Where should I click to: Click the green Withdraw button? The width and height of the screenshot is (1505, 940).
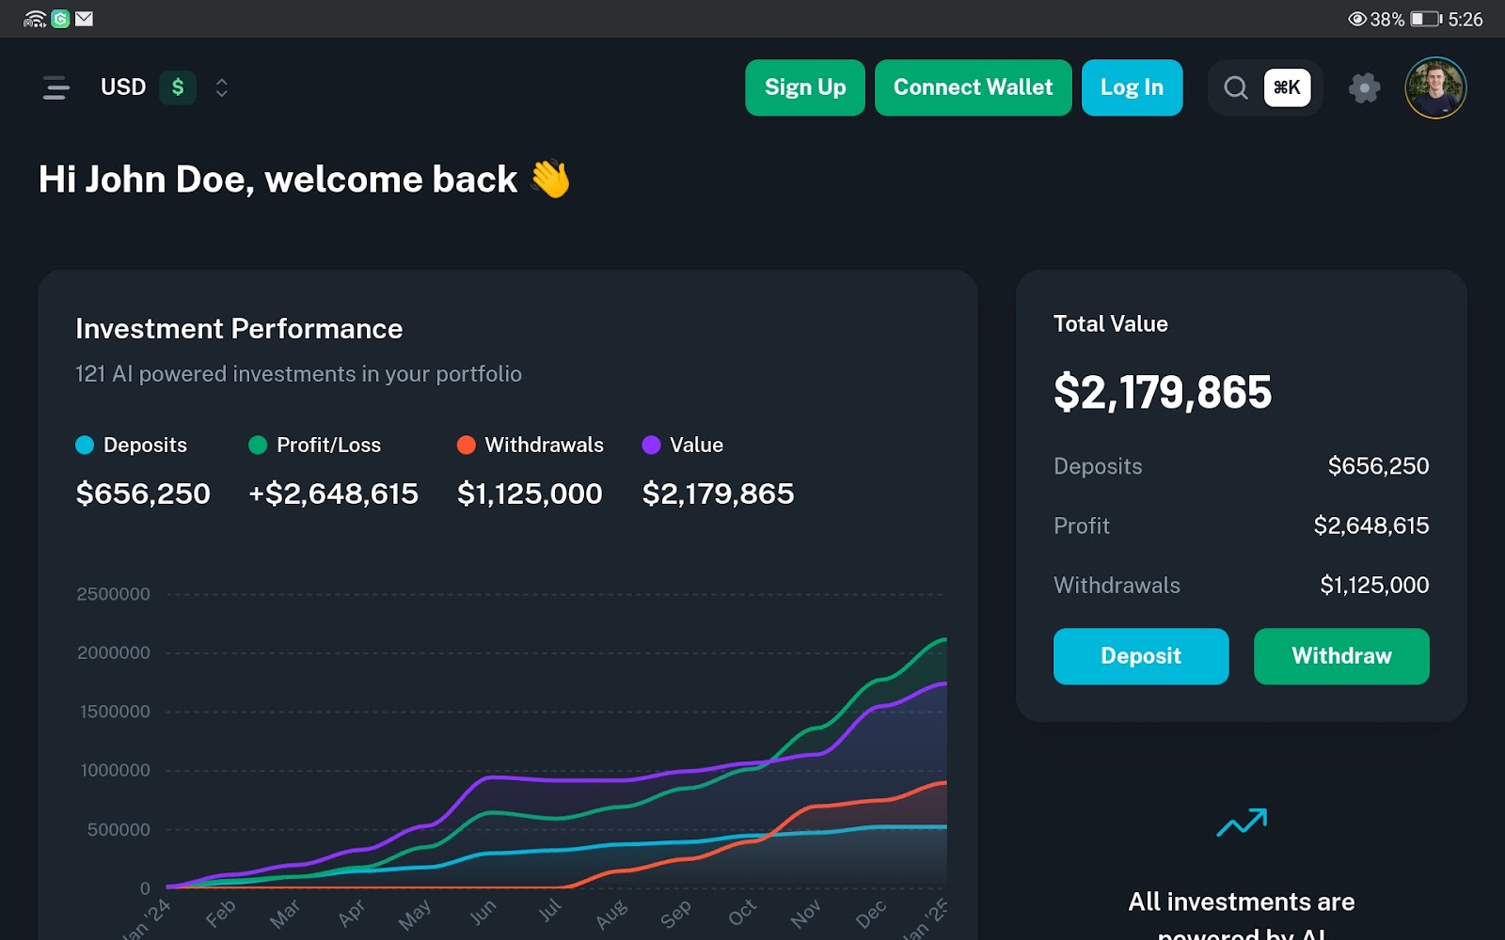tap(1341, 656)
